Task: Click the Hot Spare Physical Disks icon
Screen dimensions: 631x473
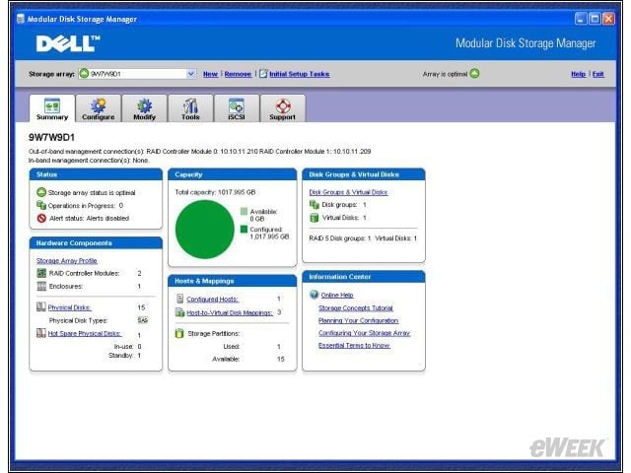Action: click(x=41, y=333)
